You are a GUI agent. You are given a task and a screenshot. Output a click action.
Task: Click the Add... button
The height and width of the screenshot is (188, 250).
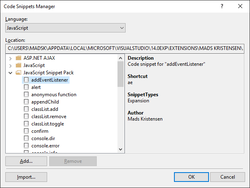pyautogui.click(x=26, y=161)
